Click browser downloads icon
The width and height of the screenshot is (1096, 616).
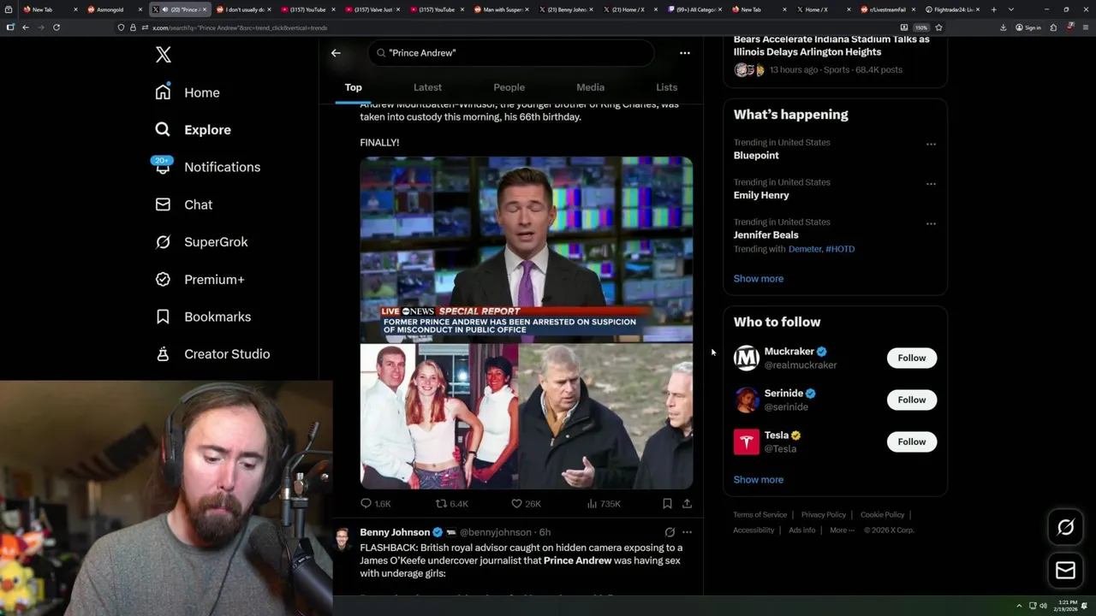point(1003,27)
